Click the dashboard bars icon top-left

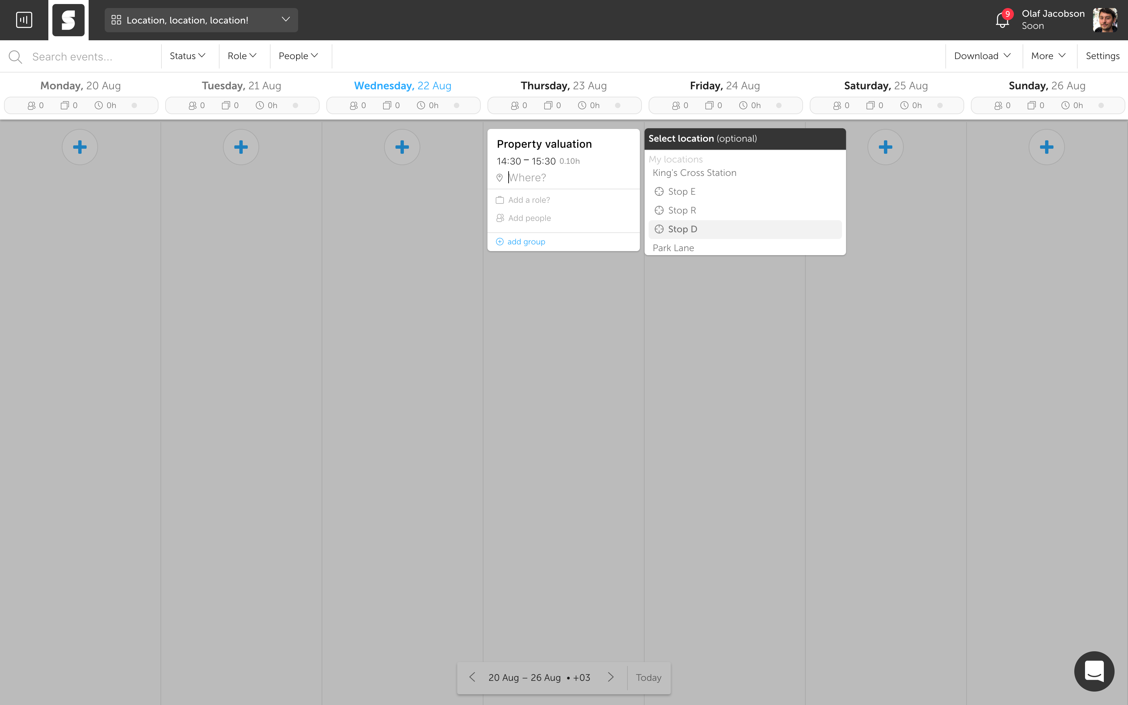coord(24,20)
